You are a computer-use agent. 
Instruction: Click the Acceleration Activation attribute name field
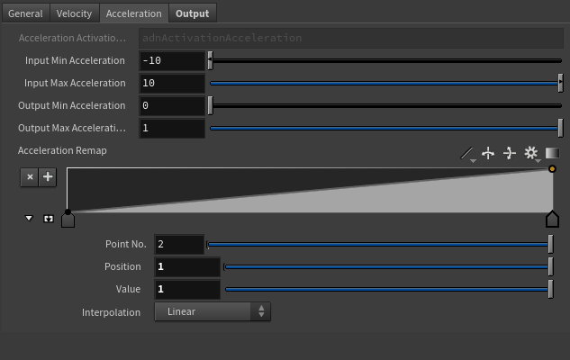click(351, 38)
